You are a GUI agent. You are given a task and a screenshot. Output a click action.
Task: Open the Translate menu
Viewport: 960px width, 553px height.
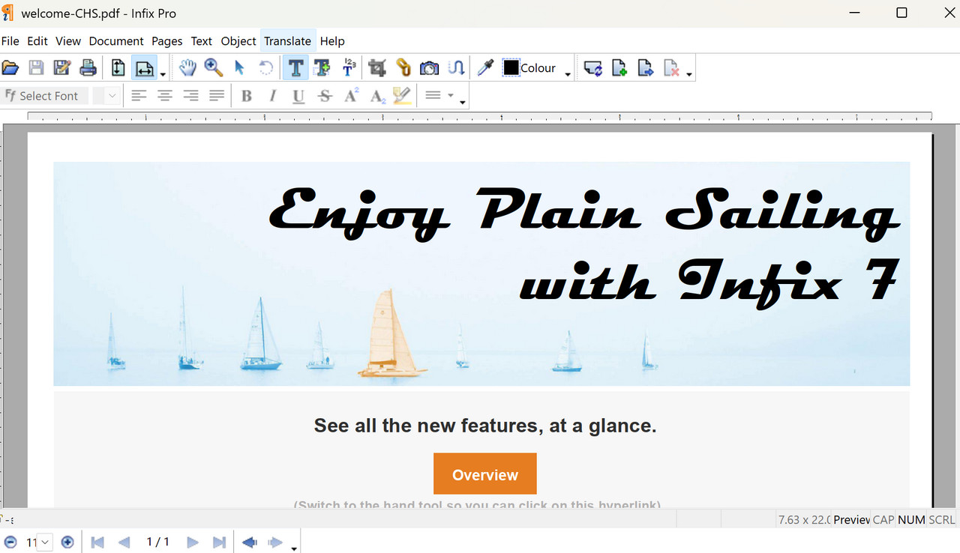(288, 41)
